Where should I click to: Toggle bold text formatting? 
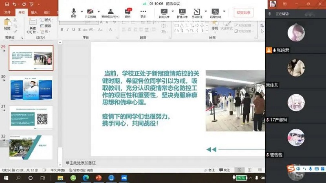pyautogui.click(x=62, y=30)
